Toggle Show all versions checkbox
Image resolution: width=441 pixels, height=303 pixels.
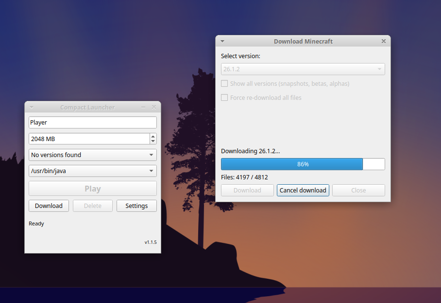224,83
